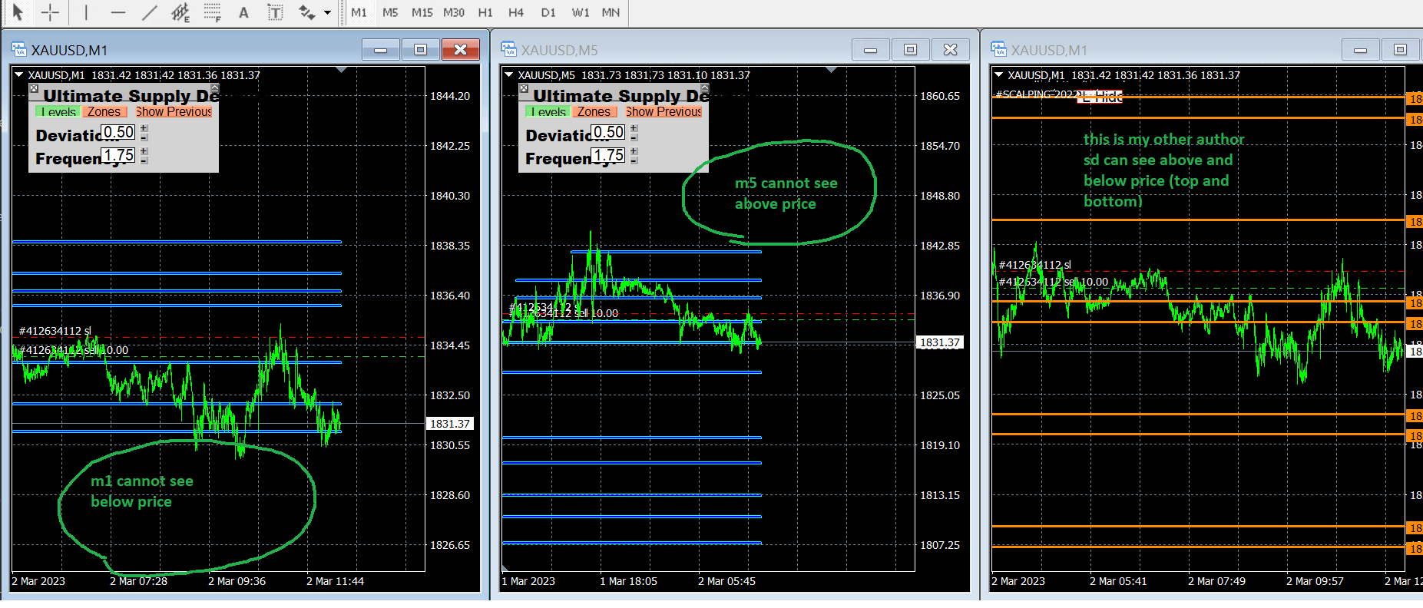Choose the text 'A' tool

click(x=243, y=12)
